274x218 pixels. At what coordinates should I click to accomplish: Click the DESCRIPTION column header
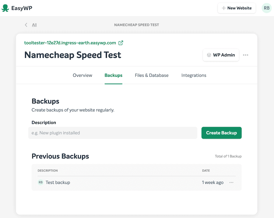(x=48, y=171)
